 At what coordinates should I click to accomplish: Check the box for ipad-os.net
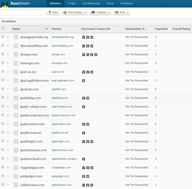tap(3, 71)
